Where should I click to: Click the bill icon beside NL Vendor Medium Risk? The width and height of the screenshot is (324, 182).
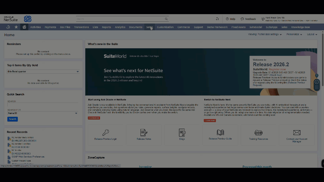click(x=9, y=139)
